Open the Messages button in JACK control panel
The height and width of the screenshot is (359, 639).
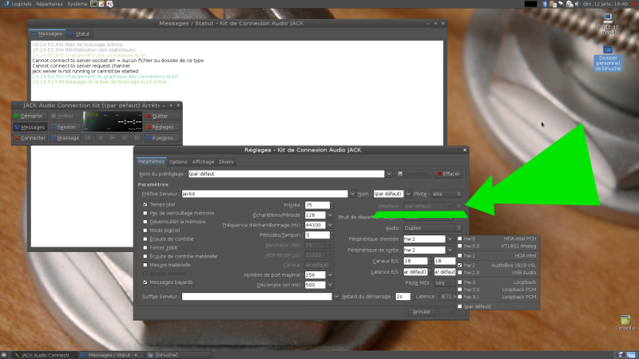[x=30, y=127]
